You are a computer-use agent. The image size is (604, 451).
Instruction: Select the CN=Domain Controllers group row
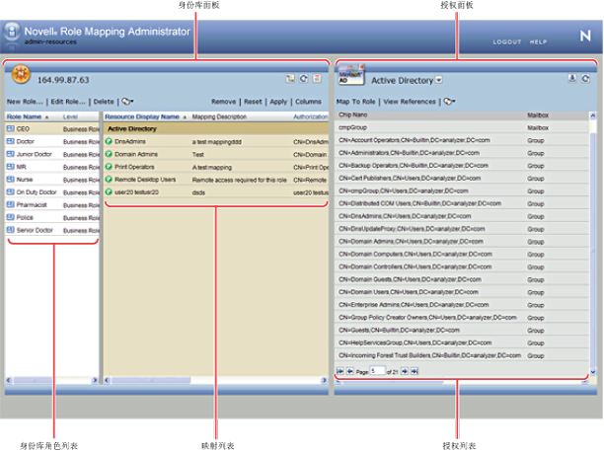tap(462, 266)
